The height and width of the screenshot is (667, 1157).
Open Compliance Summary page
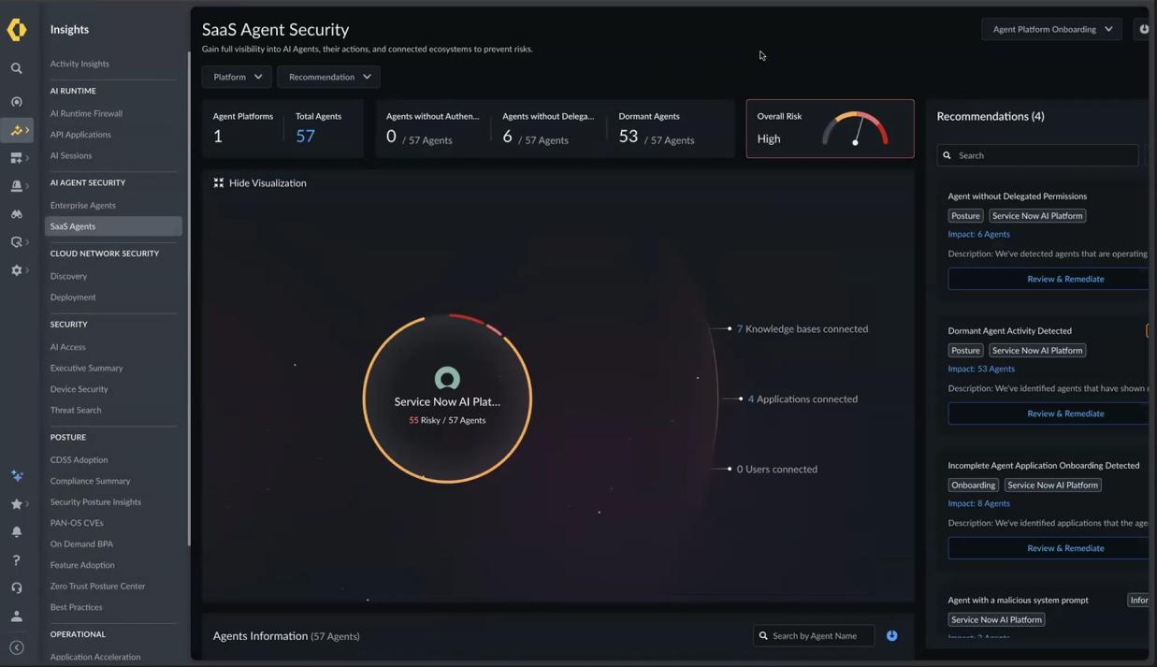90,481
